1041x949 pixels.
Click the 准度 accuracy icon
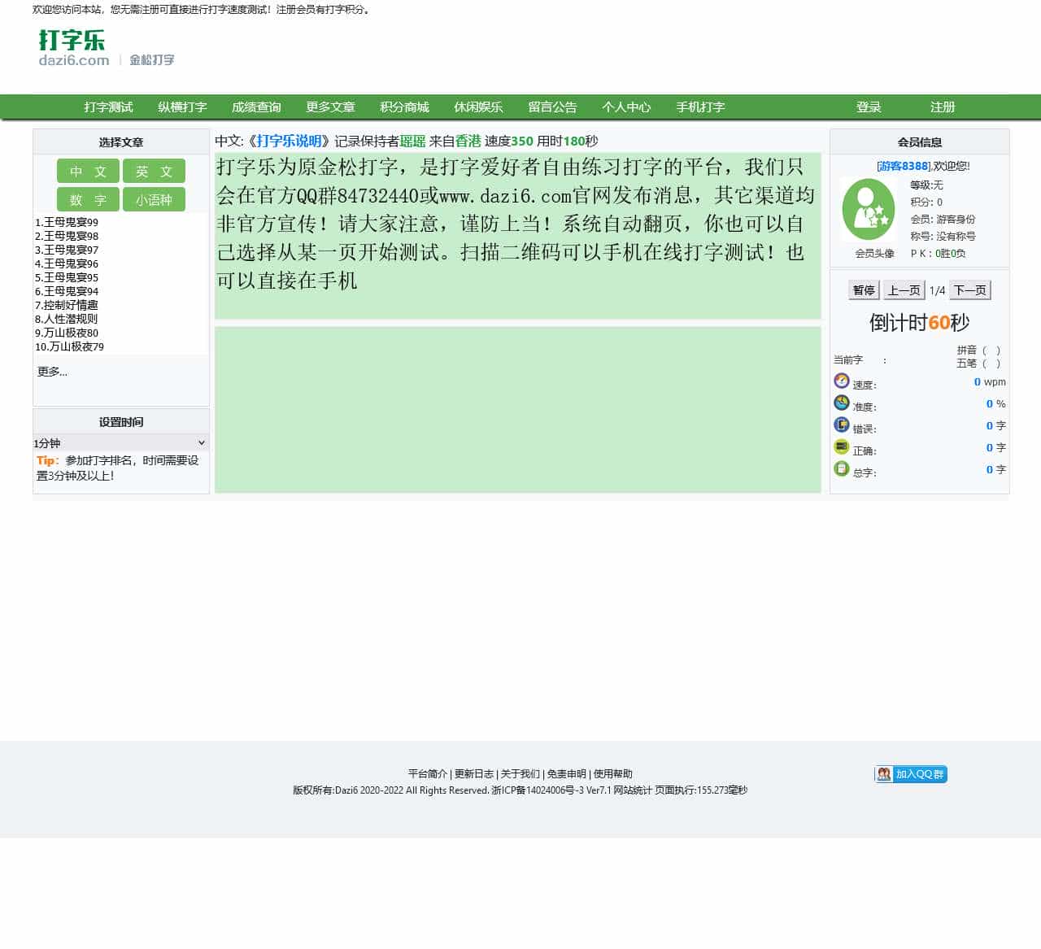841,403
